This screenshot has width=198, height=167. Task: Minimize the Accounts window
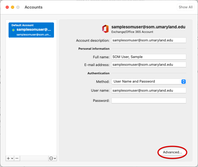[x=12, y=7]
